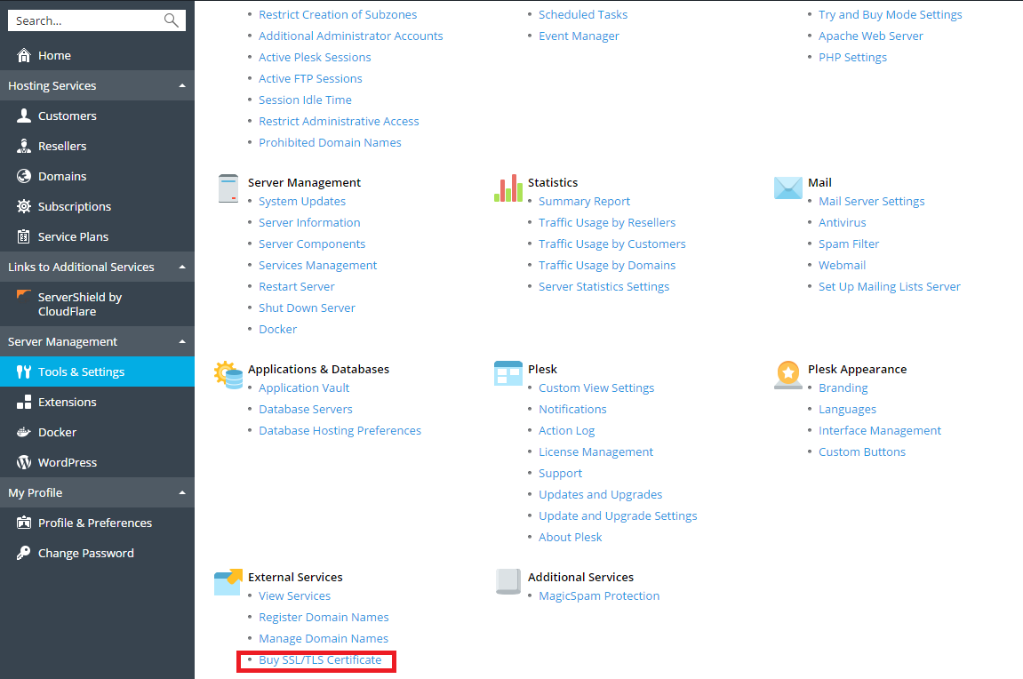
Task: Click the Server Management section icon
Action: point(228,188)
